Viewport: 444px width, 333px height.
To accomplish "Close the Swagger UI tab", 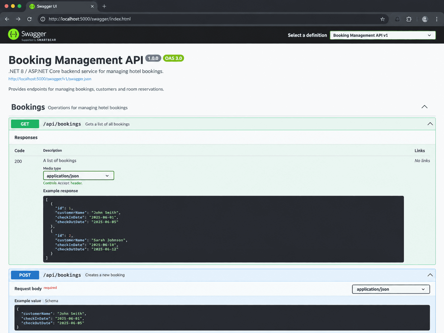I will coord(92,6).
